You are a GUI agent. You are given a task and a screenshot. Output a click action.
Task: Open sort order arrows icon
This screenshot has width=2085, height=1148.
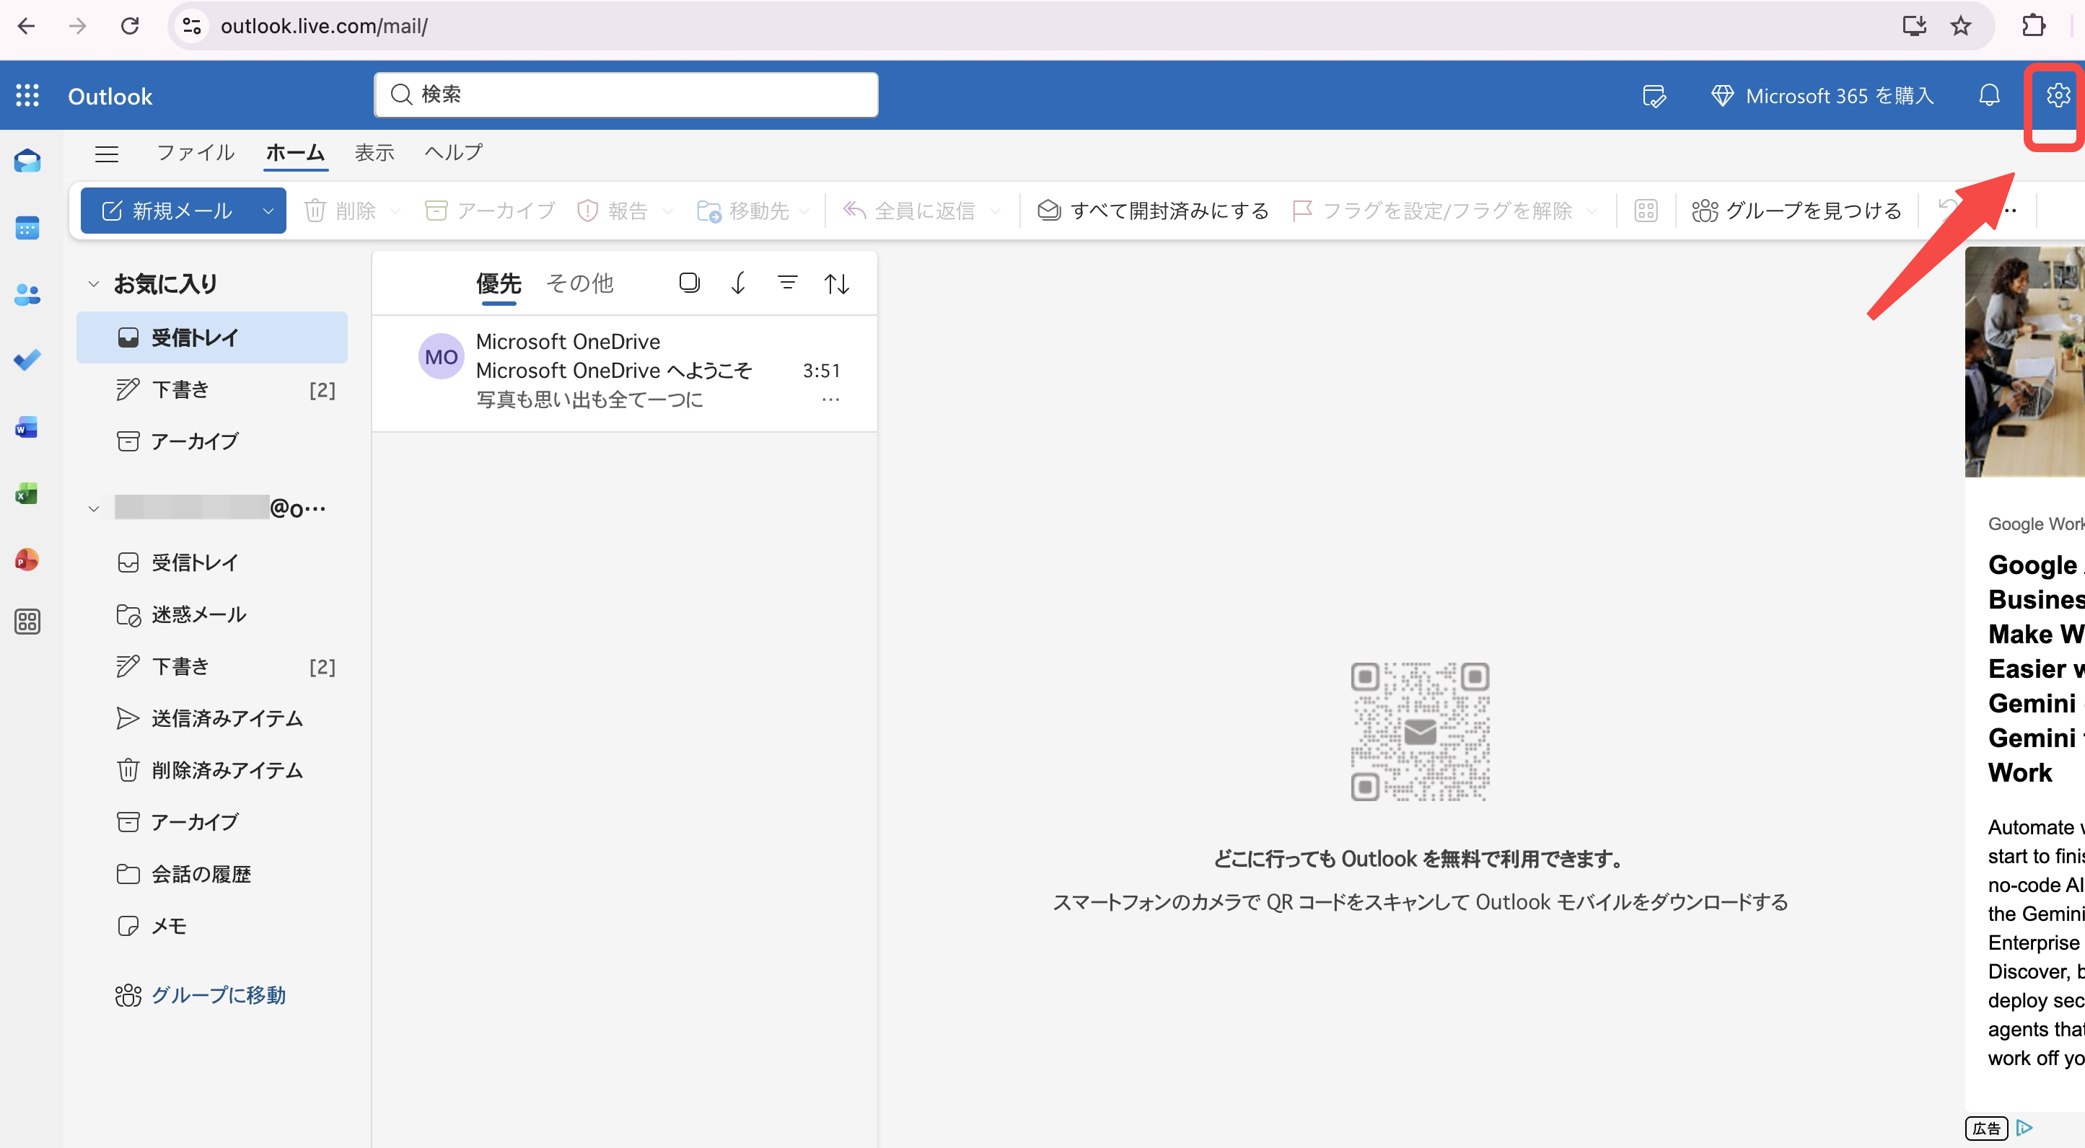tap(836, 283)
